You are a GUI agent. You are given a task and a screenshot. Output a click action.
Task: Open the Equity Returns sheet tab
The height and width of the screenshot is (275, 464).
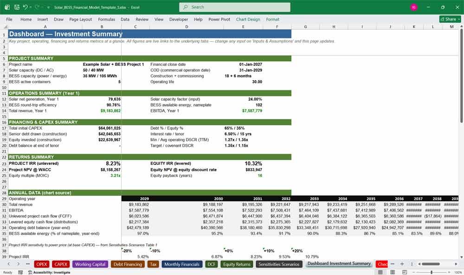click(x=237, y=264)
